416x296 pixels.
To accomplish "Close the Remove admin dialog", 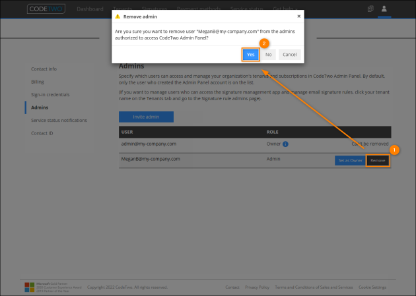I will coord(298,16).
